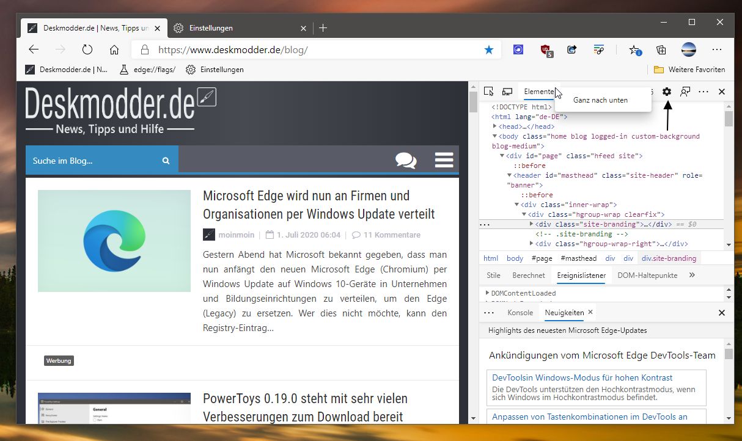This screenshot has width=742, height=441.
Task: Click the search magnifier in the blog search bar
Action: pos(166,161)
